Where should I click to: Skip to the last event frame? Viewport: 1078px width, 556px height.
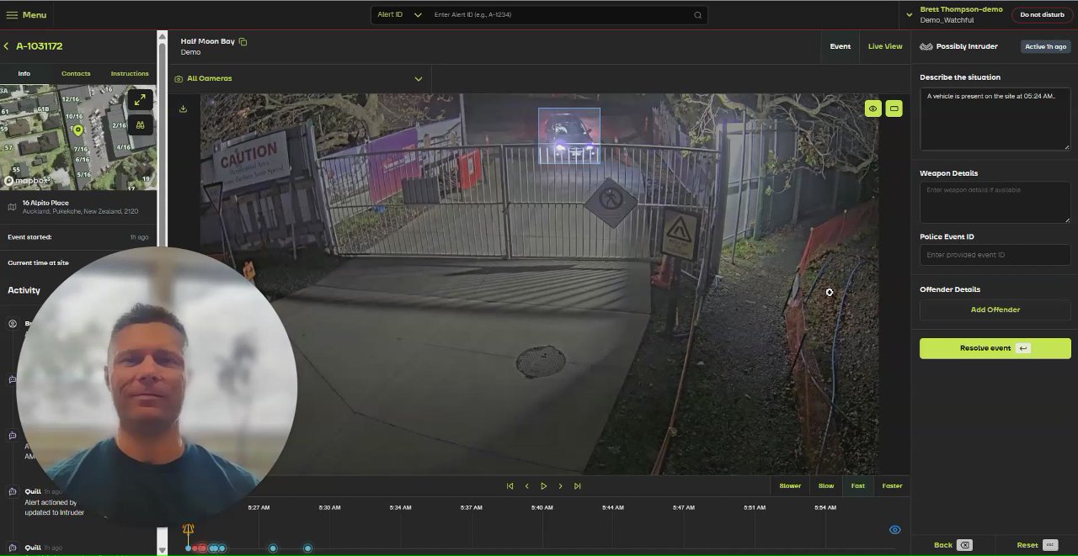tap(577, 486)
